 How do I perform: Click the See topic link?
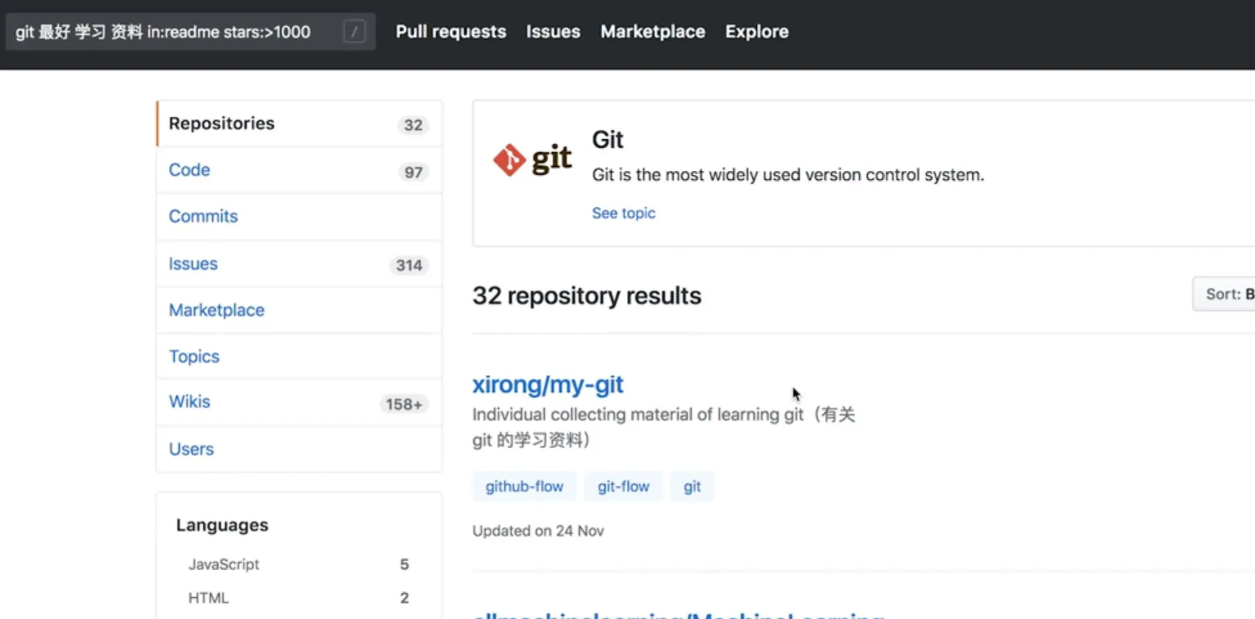[x=624, y=213]
